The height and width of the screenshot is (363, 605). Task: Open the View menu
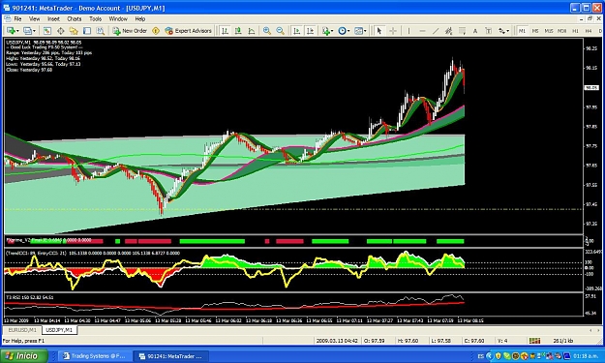34,19
